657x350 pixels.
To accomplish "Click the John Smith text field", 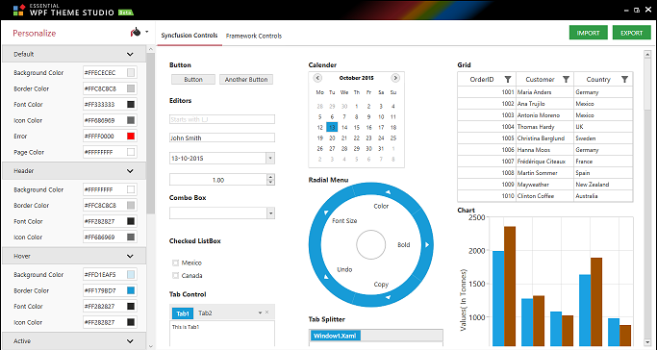I will [222, 137].
